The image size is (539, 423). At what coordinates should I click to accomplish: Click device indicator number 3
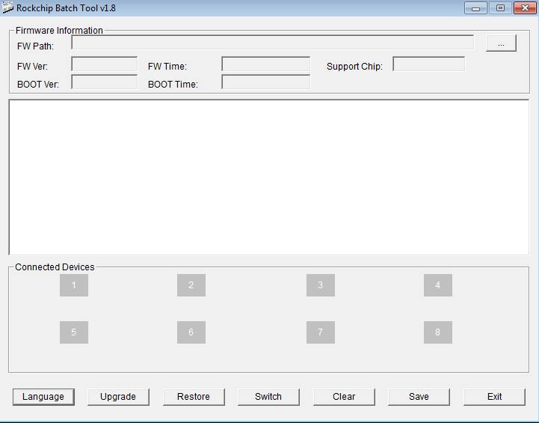coord(320,285)
